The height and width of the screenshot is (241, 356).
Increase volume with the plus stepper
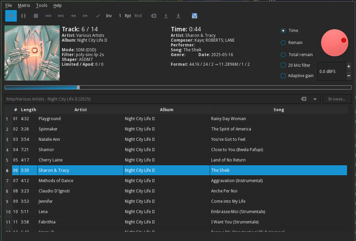pos(349,66)
